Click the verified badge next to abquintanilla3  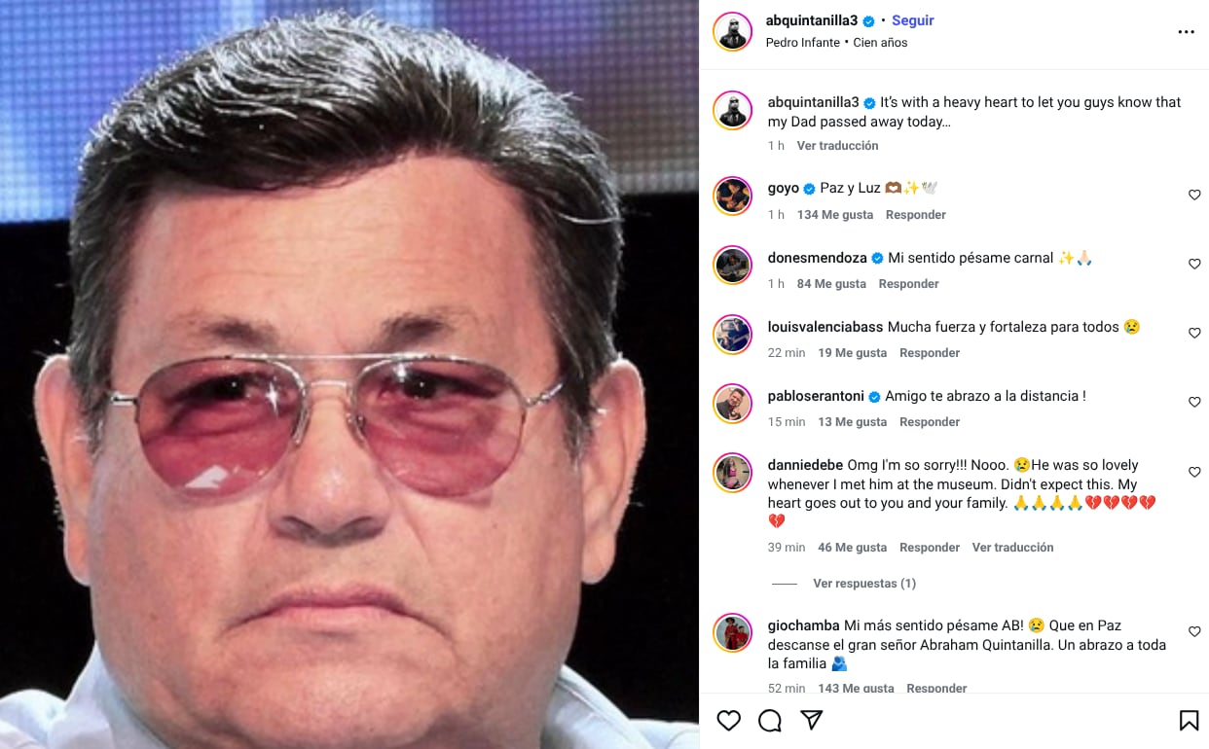866,19
